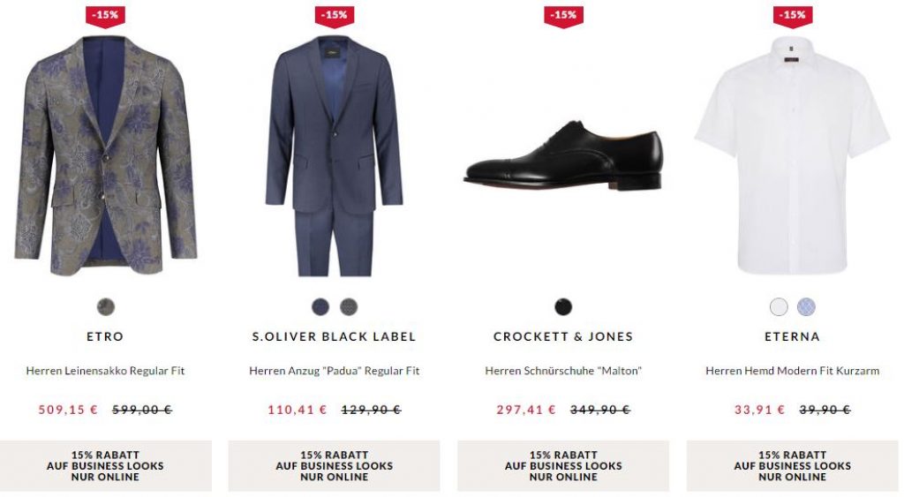
Task: Select the grey floral swatch under ETRO jacket
Action: (106, 307)
